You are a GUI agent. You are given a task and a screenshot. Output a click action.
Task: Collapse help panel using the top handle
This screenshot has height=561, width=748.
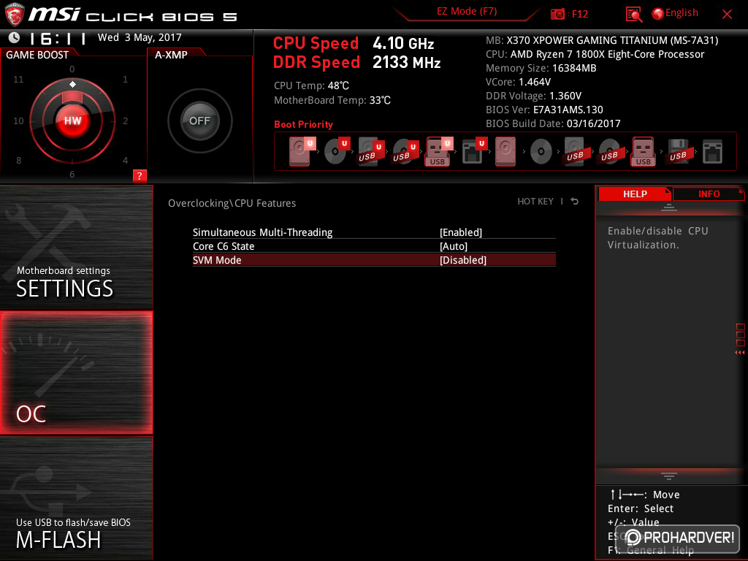(669, 207)
